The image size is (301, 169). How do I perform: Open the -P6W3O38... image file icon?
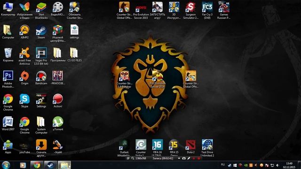pyautogui.click(x=58, y=78)
